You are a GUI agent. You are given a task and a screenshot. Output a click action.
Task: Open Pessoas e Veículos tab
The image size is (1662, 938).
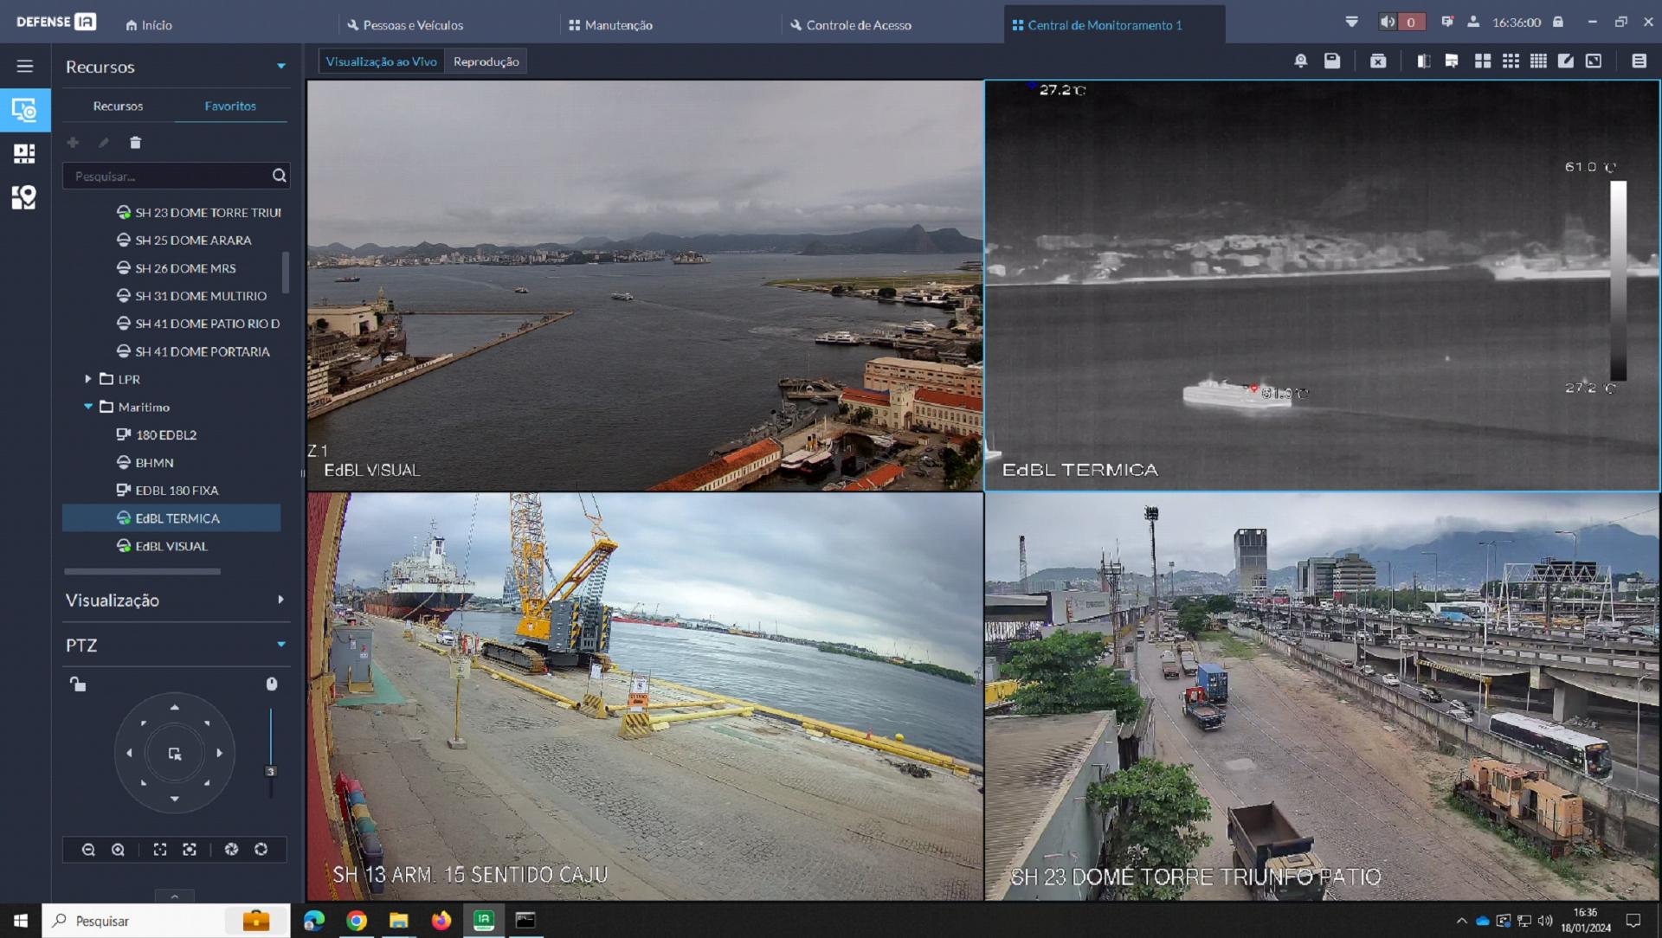coord(405,25)
